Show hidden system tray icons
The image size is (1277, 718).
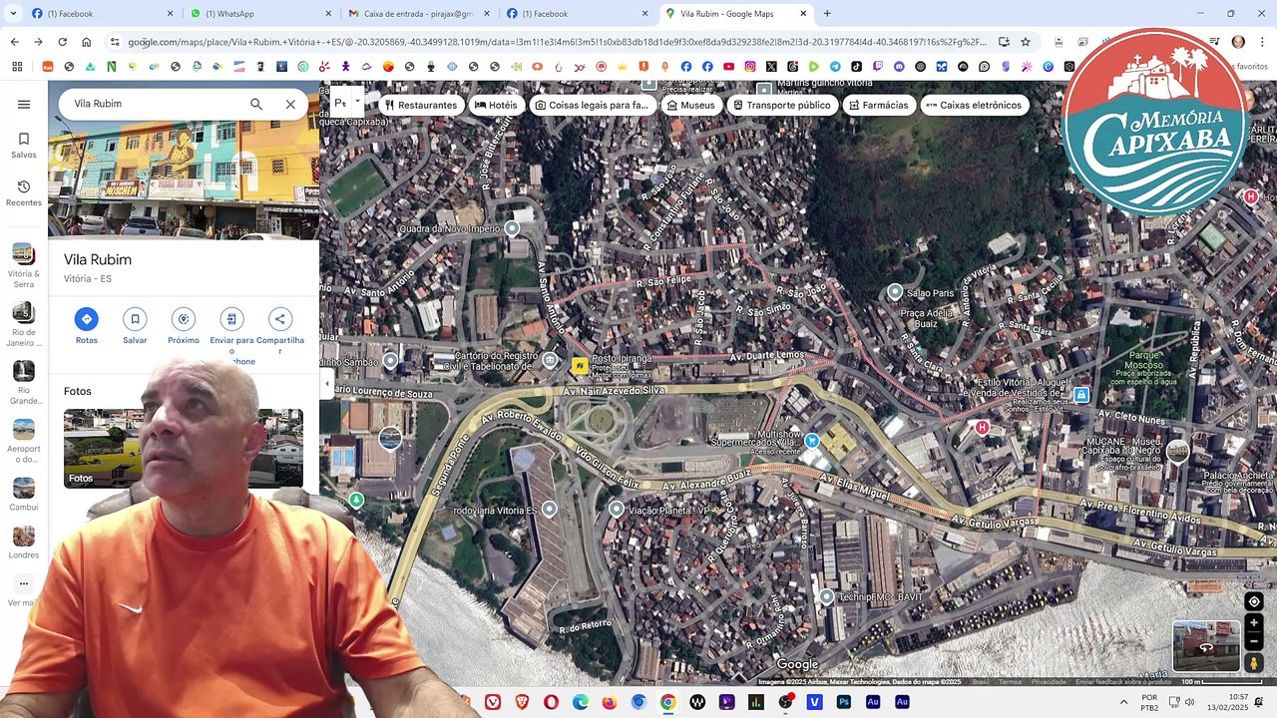(x=1123, y=702)
